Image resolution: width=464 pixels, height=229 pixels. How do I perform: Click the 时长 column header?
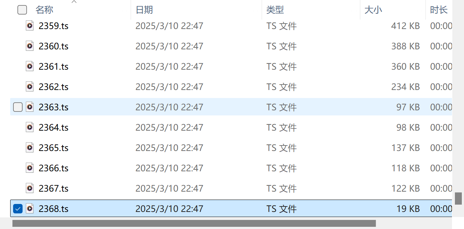[x=439, y=10]
